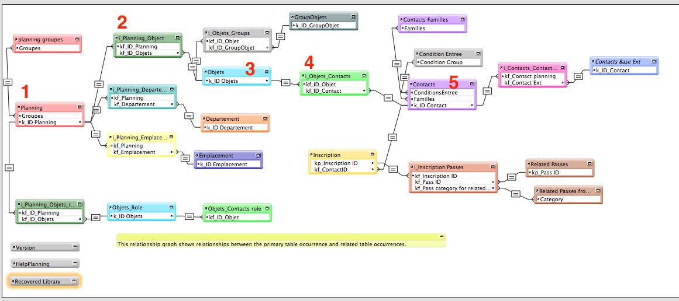Select the equals box before GroupObjets
This screenshot has width=679, height=301.
281,36
